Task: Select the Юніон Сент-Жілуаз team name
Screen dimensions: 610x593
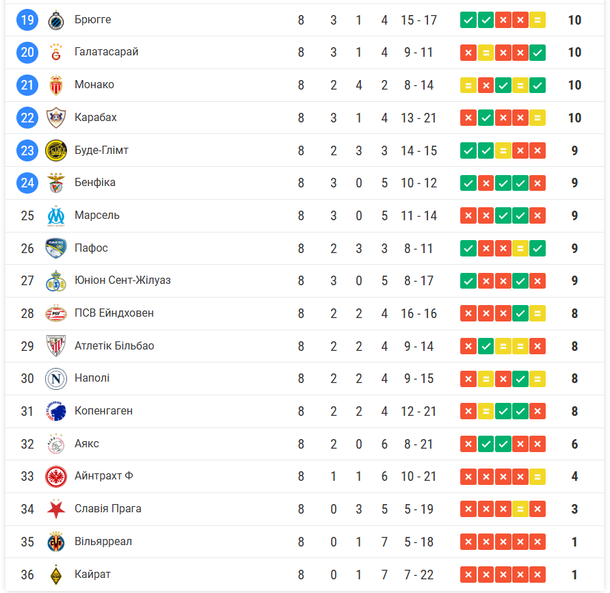Action: pyautogui.click(x=122, y=280)
